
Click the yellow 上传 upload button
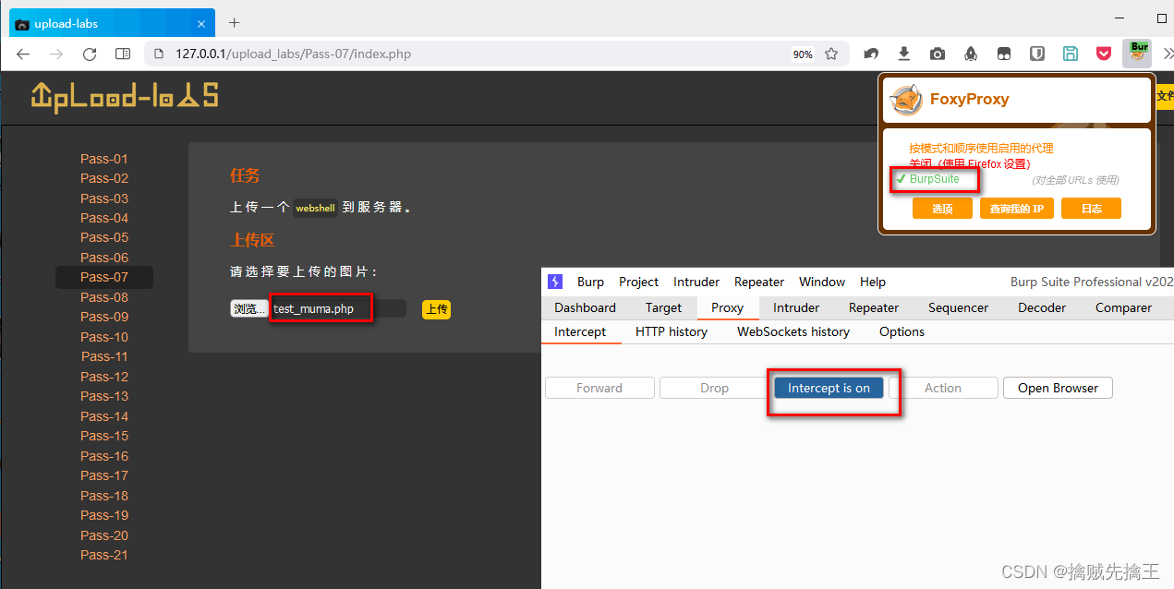point(436,309)
